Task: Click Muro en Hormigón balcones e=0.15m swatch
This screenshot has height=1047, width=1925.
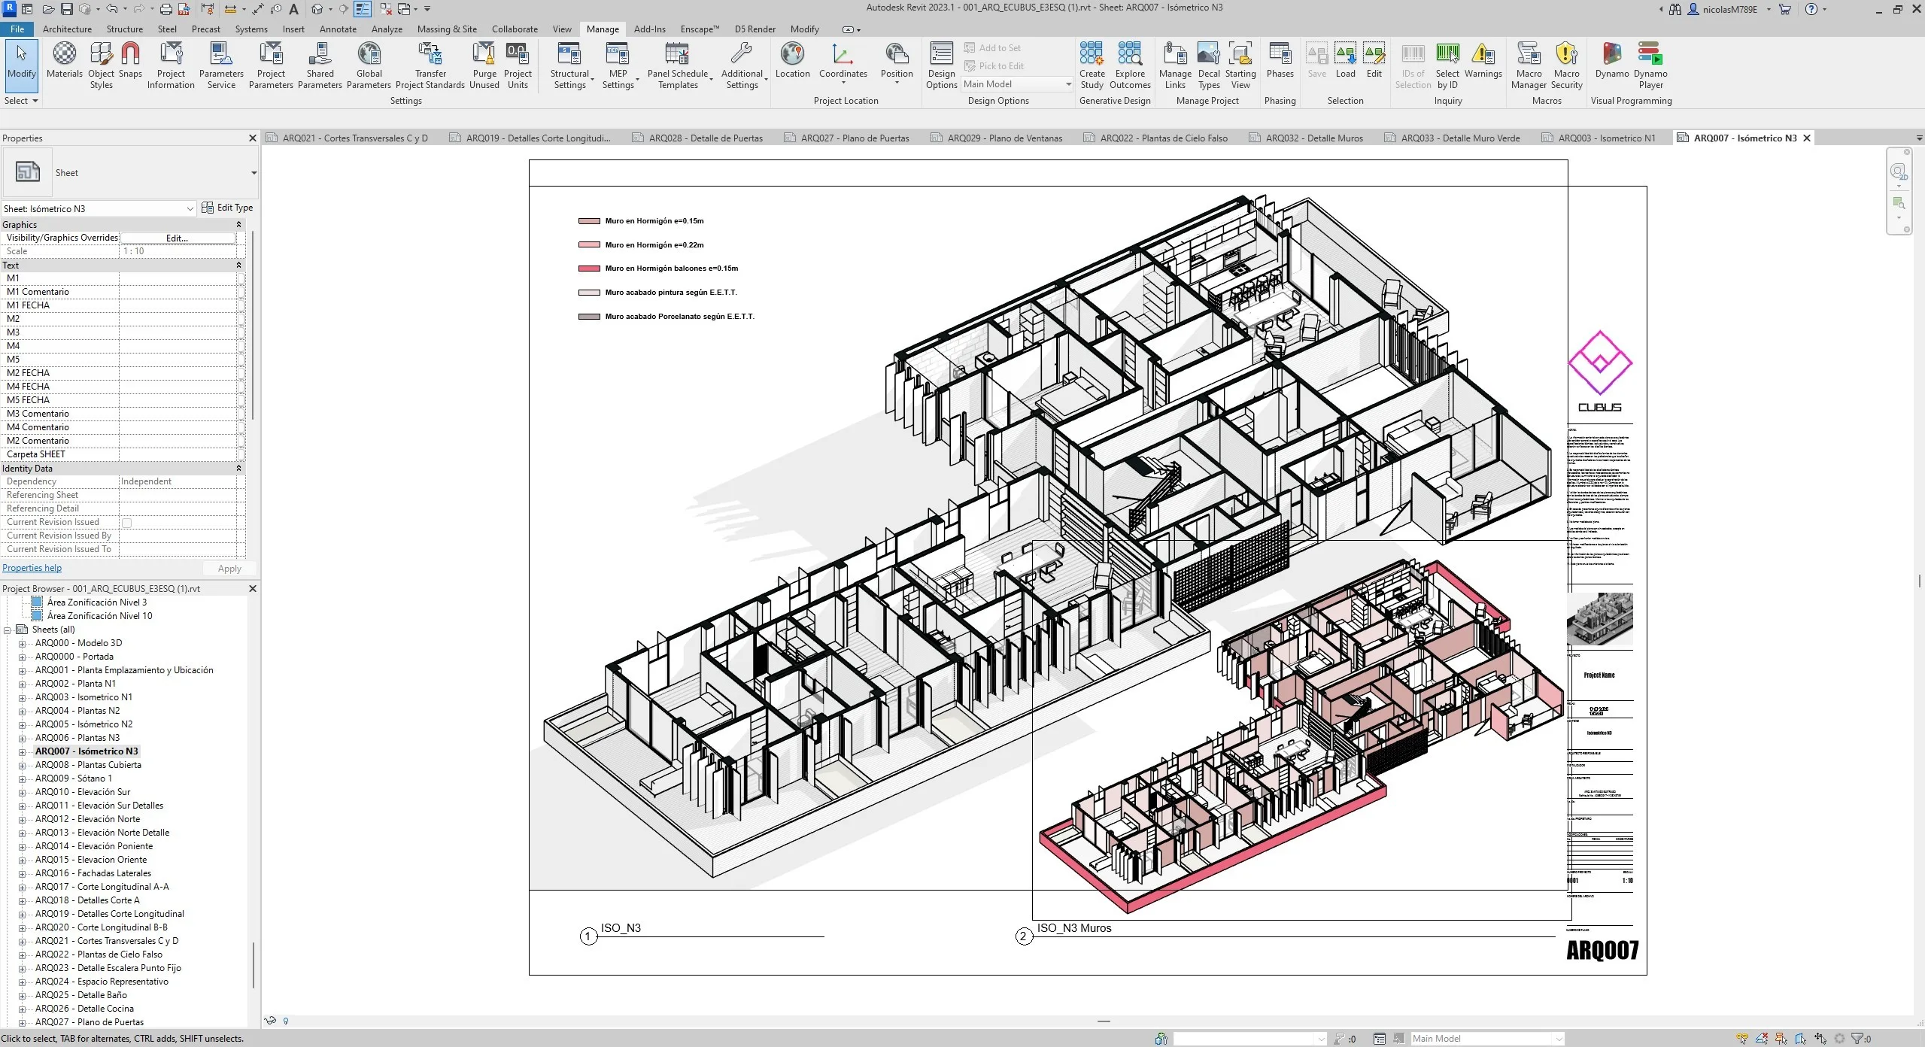Action: pyautogui.click(x=589, y=269)
